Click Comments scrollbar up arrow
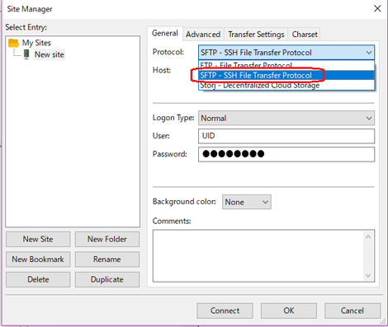The image size is (388, 327). click(x=368, y=236)
